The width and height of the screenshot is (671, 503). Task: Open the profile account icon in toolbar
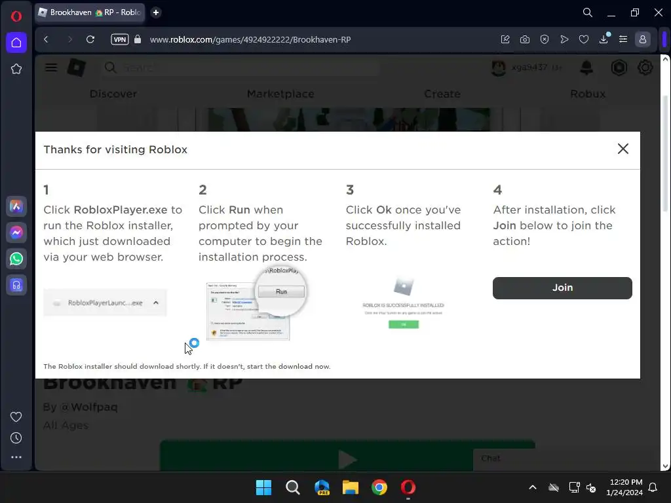tap(642, 39)
